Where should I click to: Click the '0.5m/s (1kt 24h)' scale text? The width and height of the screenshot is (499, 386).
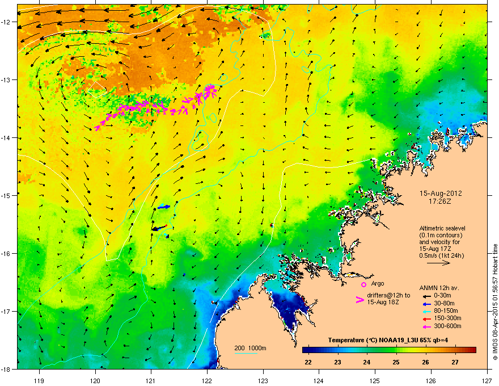tap(442, 255)
